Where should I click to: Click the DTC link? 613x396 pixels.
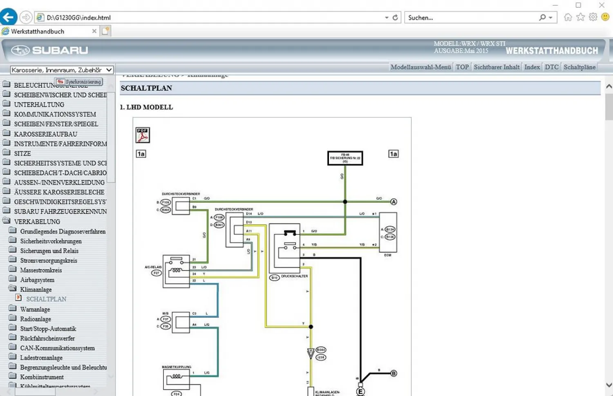pyautogui.click(x=551, y=67)
